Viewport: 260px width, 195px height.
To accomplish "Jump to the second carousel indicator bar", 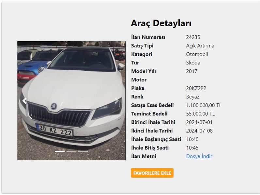I will click(x=71, y=151).
